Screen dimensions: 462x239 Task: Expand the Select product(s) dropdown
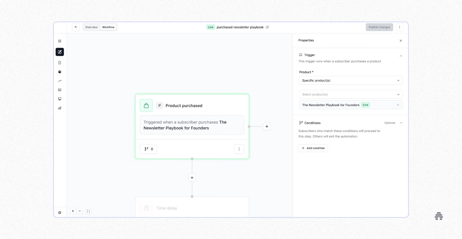point(351,94)
